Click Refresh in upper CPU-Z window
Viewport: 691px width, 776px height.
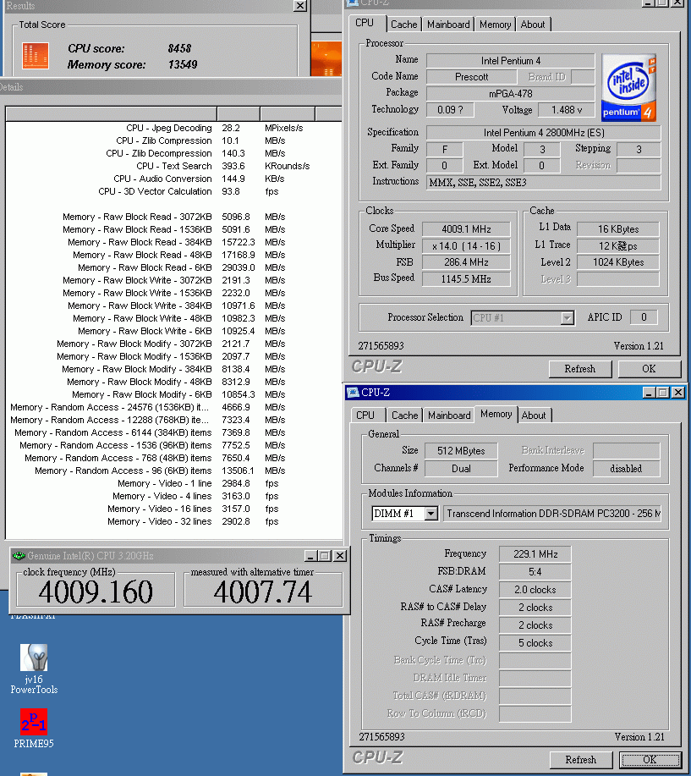(x=579, y=369)
